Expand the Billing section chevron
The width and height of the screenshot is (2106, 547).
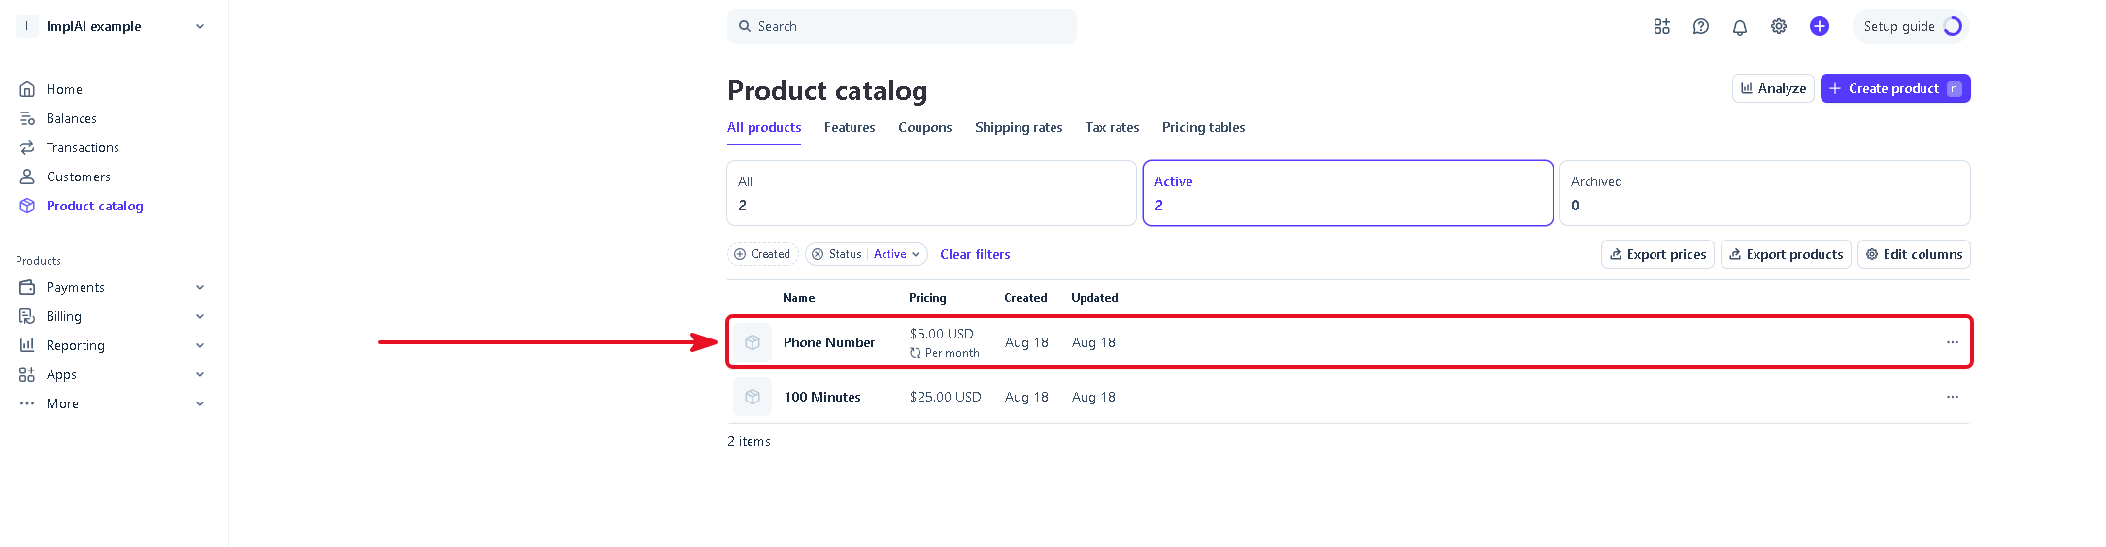click(x=200, y=316)
